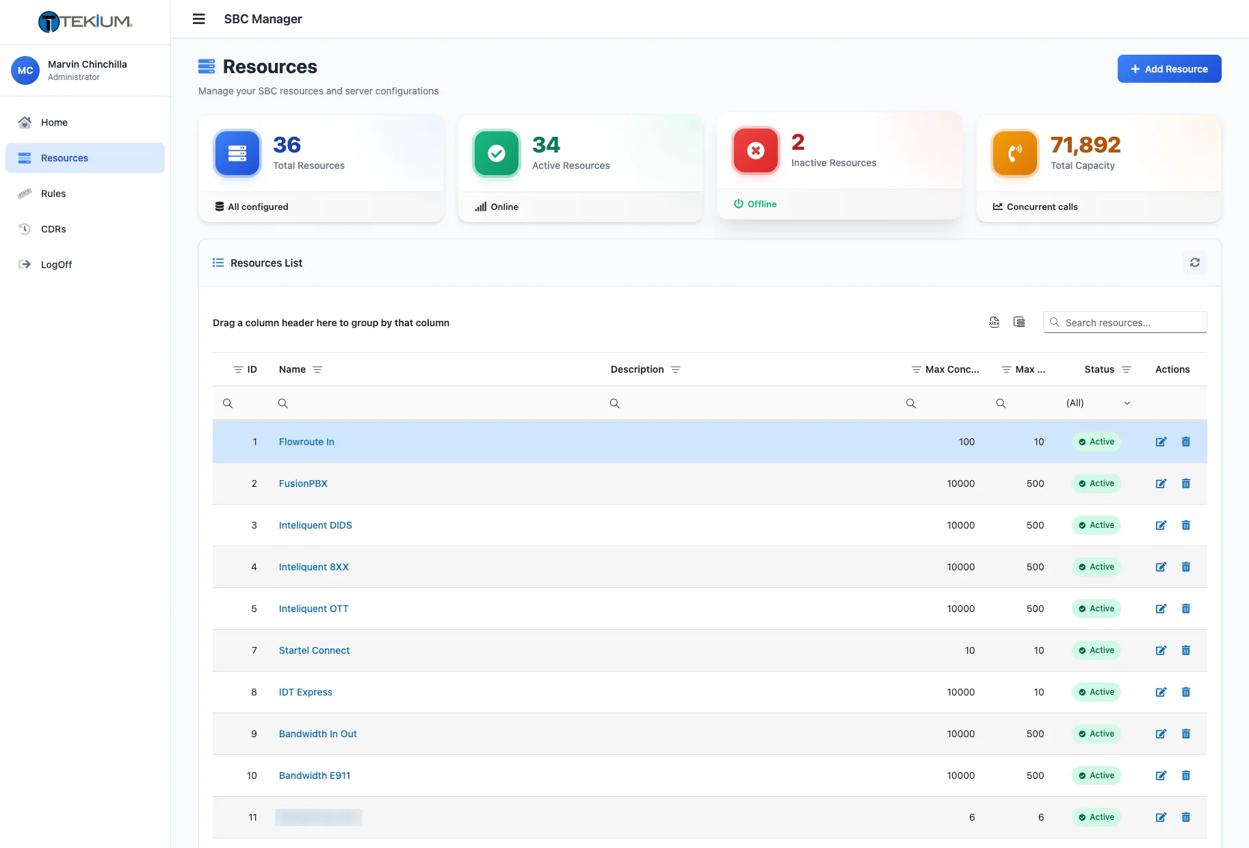Go to Home in sidebar
This screenshot has width=1249, height=848.
click(x=85, y=122)
